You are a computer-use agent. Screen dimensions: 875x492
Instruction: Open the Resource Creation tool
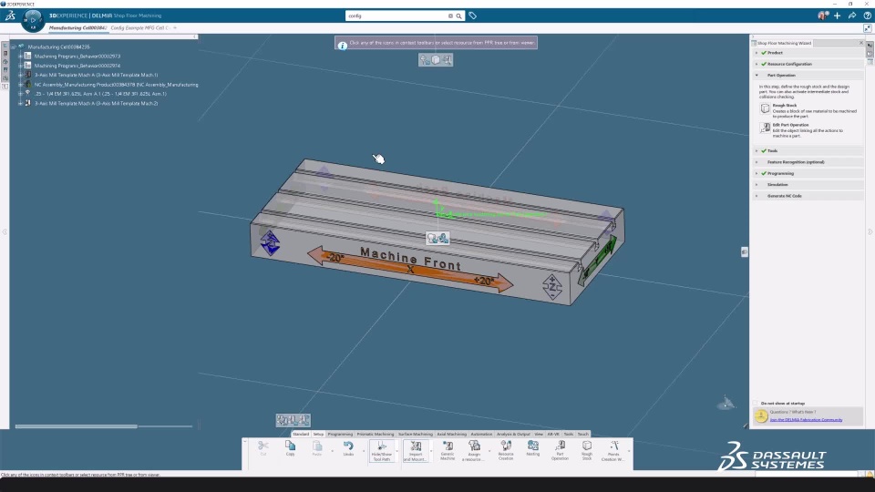click(x=506, y=451)
